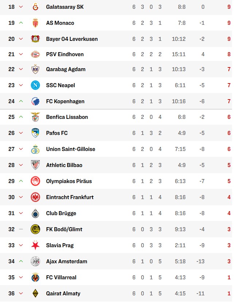Open the Union Saint-Gilloise team link
The height and width of the screenshot is (303, 236).
70,149
